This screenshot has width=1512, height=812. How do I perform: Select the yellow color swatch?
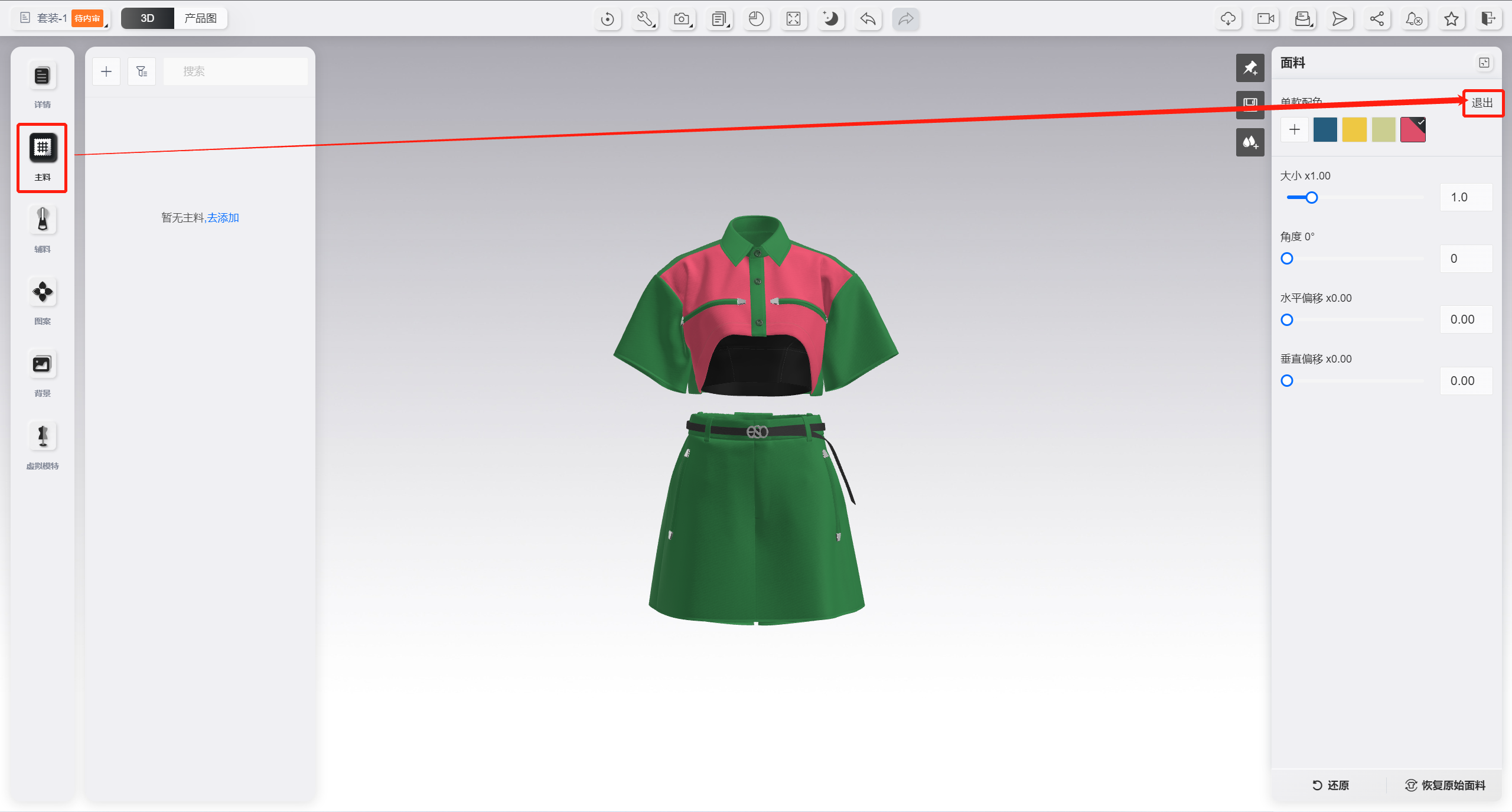pyautogui.click(x=1354, y=129)
